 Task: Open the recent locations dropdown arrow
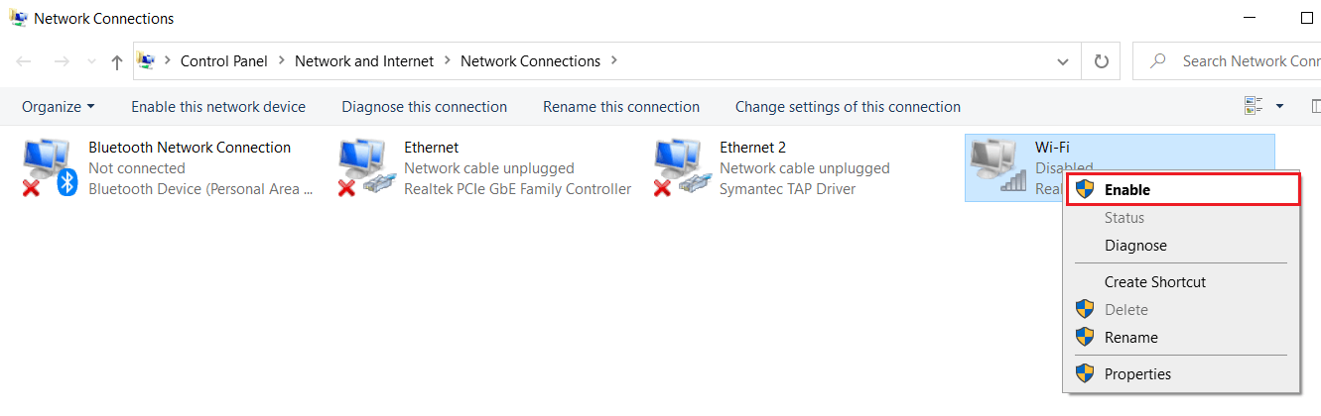90,61
